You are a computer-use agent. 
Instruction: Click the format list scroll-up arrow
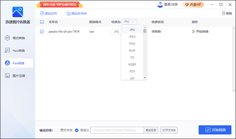(145, 28)
